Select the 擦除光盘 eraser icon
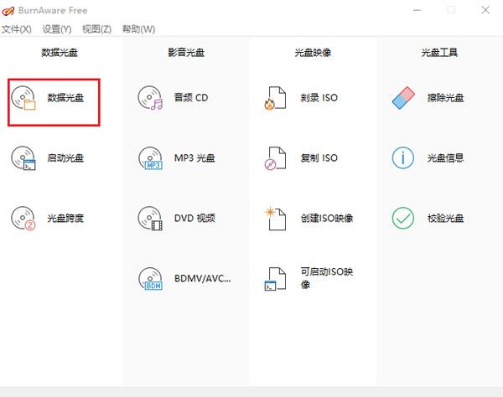 click(x=403, y=98)
